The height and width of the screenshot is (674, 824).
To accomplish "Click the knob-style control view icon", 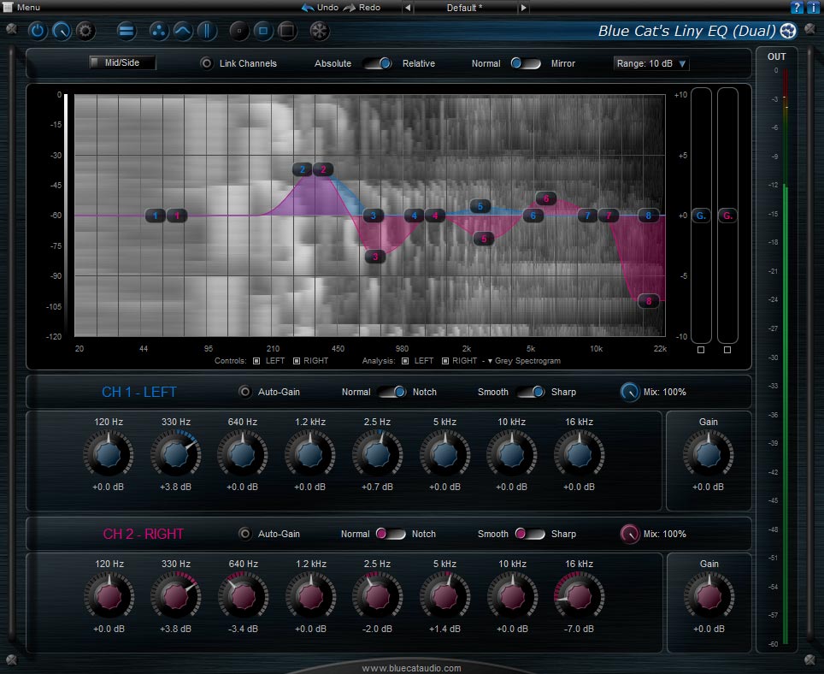I will pyautogui.click(x=60, y=32).
